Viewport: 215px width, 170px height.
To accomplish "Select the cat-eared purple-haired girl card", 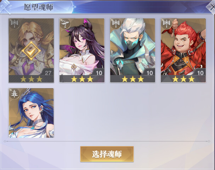I will click(82, 51).
